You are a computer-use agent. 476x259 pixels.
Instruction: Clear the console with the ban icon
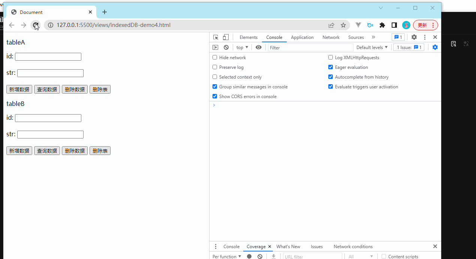click(226, 47)
